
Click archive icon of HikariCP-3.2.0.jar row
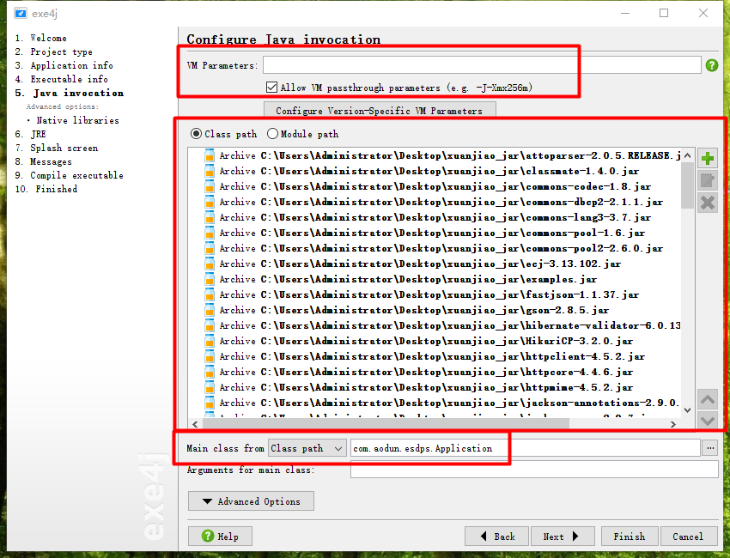pyautogui.click(x=210, y=341)
